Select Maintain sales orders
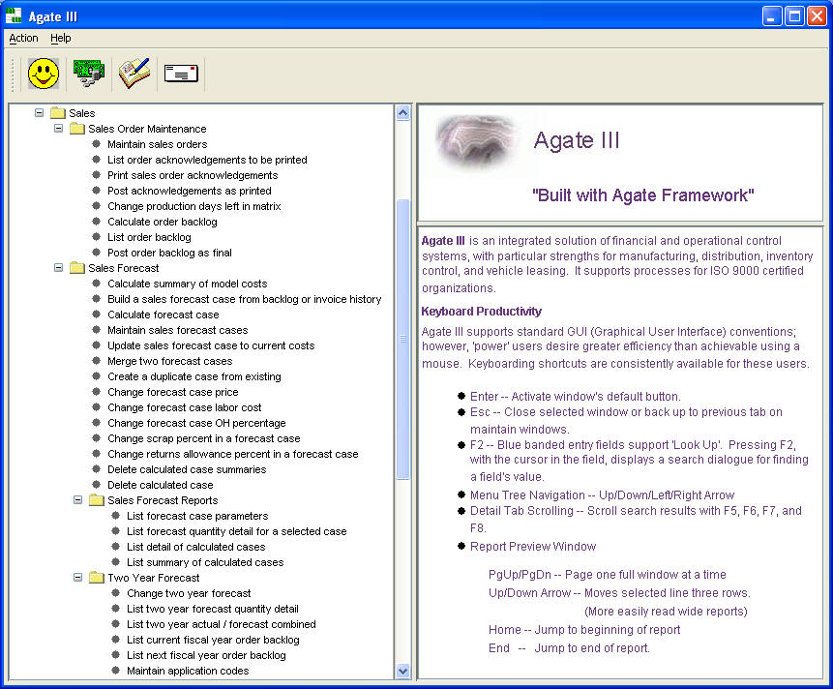 click(158, 144)
